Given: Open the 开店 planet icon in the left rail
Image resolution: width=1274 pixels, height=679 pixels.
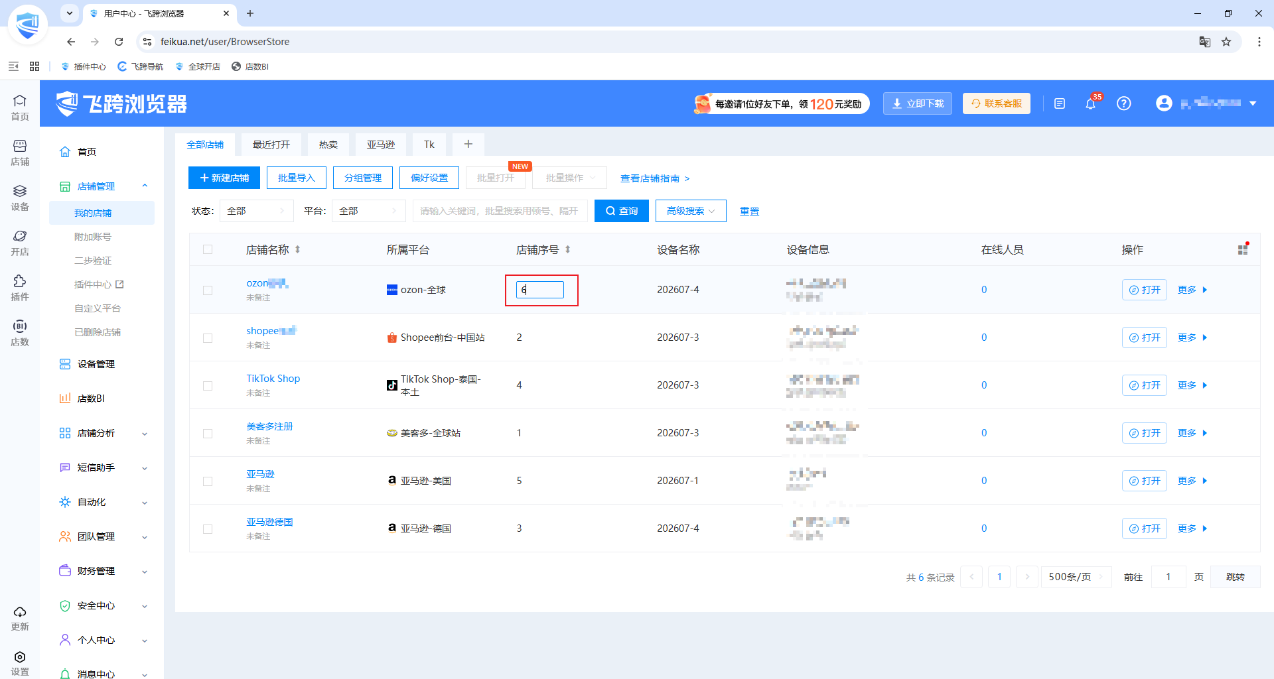Looking at the screenshot, I should click(x=20, y=243).
